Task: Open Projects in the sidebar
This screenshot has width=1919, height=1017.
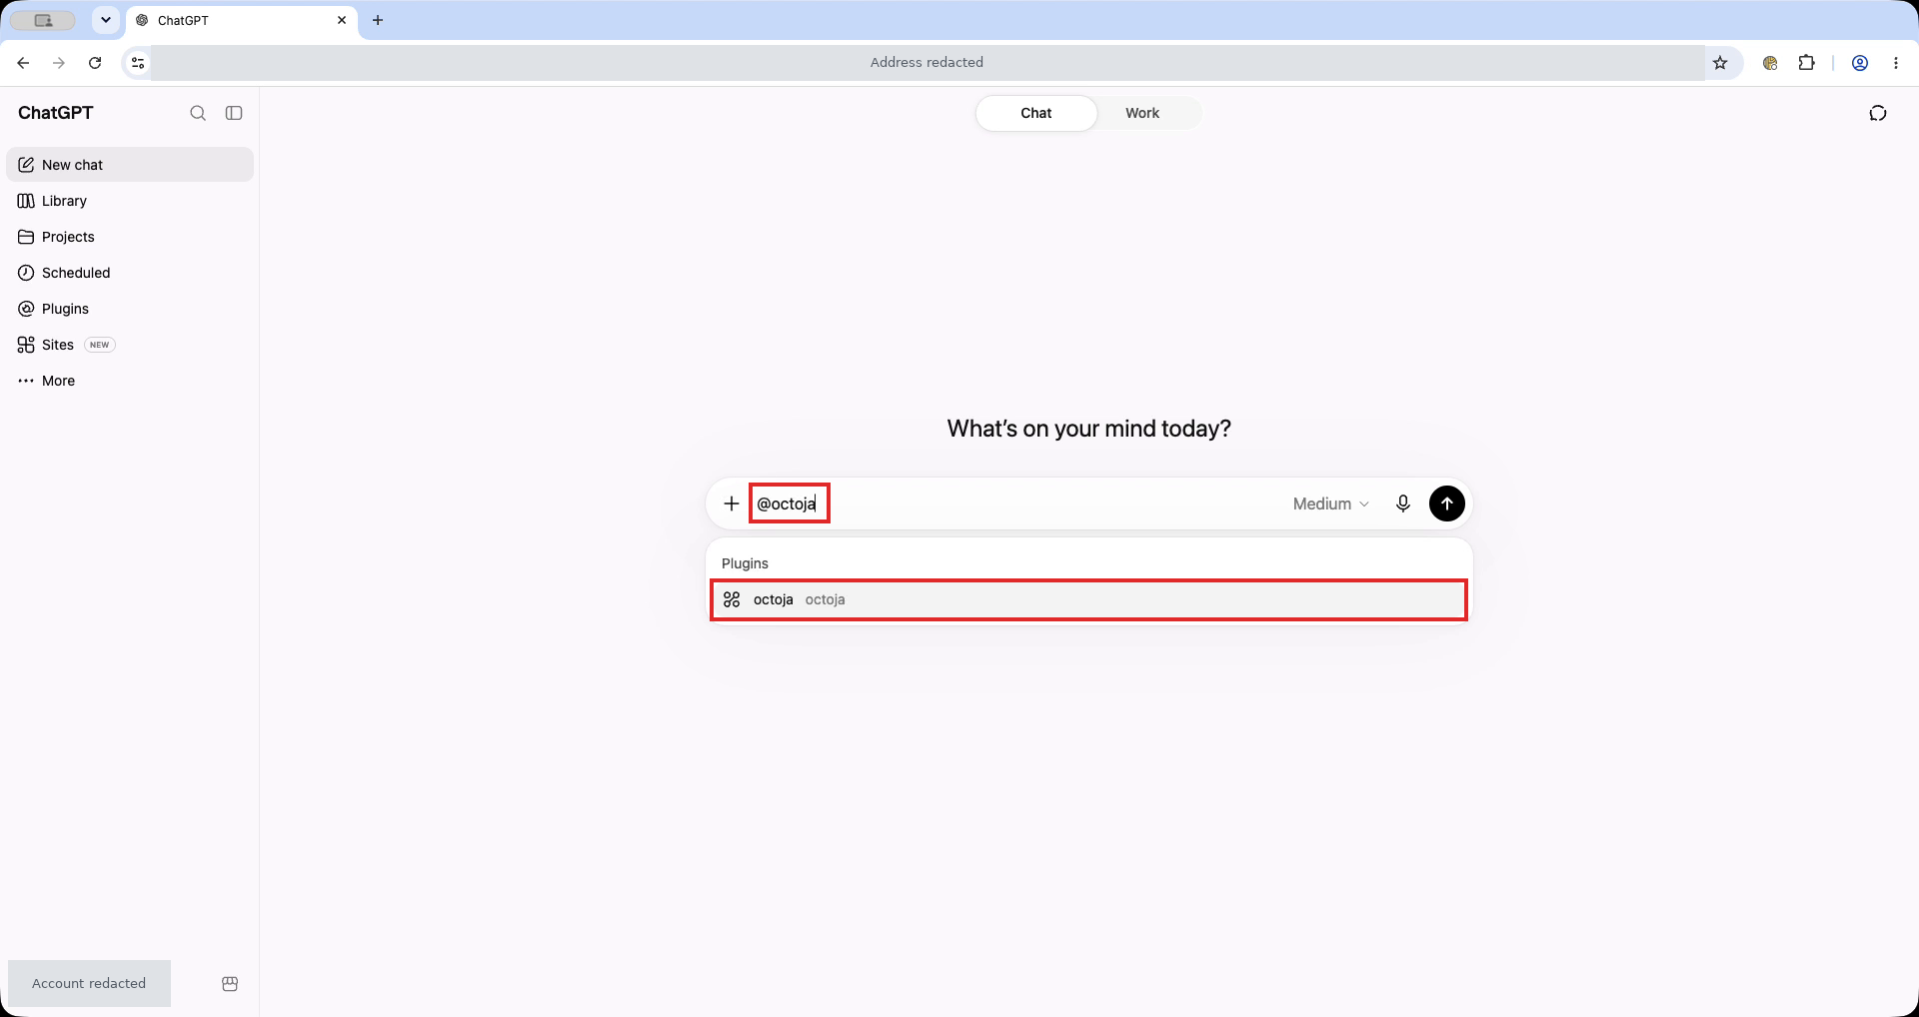Action: (x=130, y=237)
